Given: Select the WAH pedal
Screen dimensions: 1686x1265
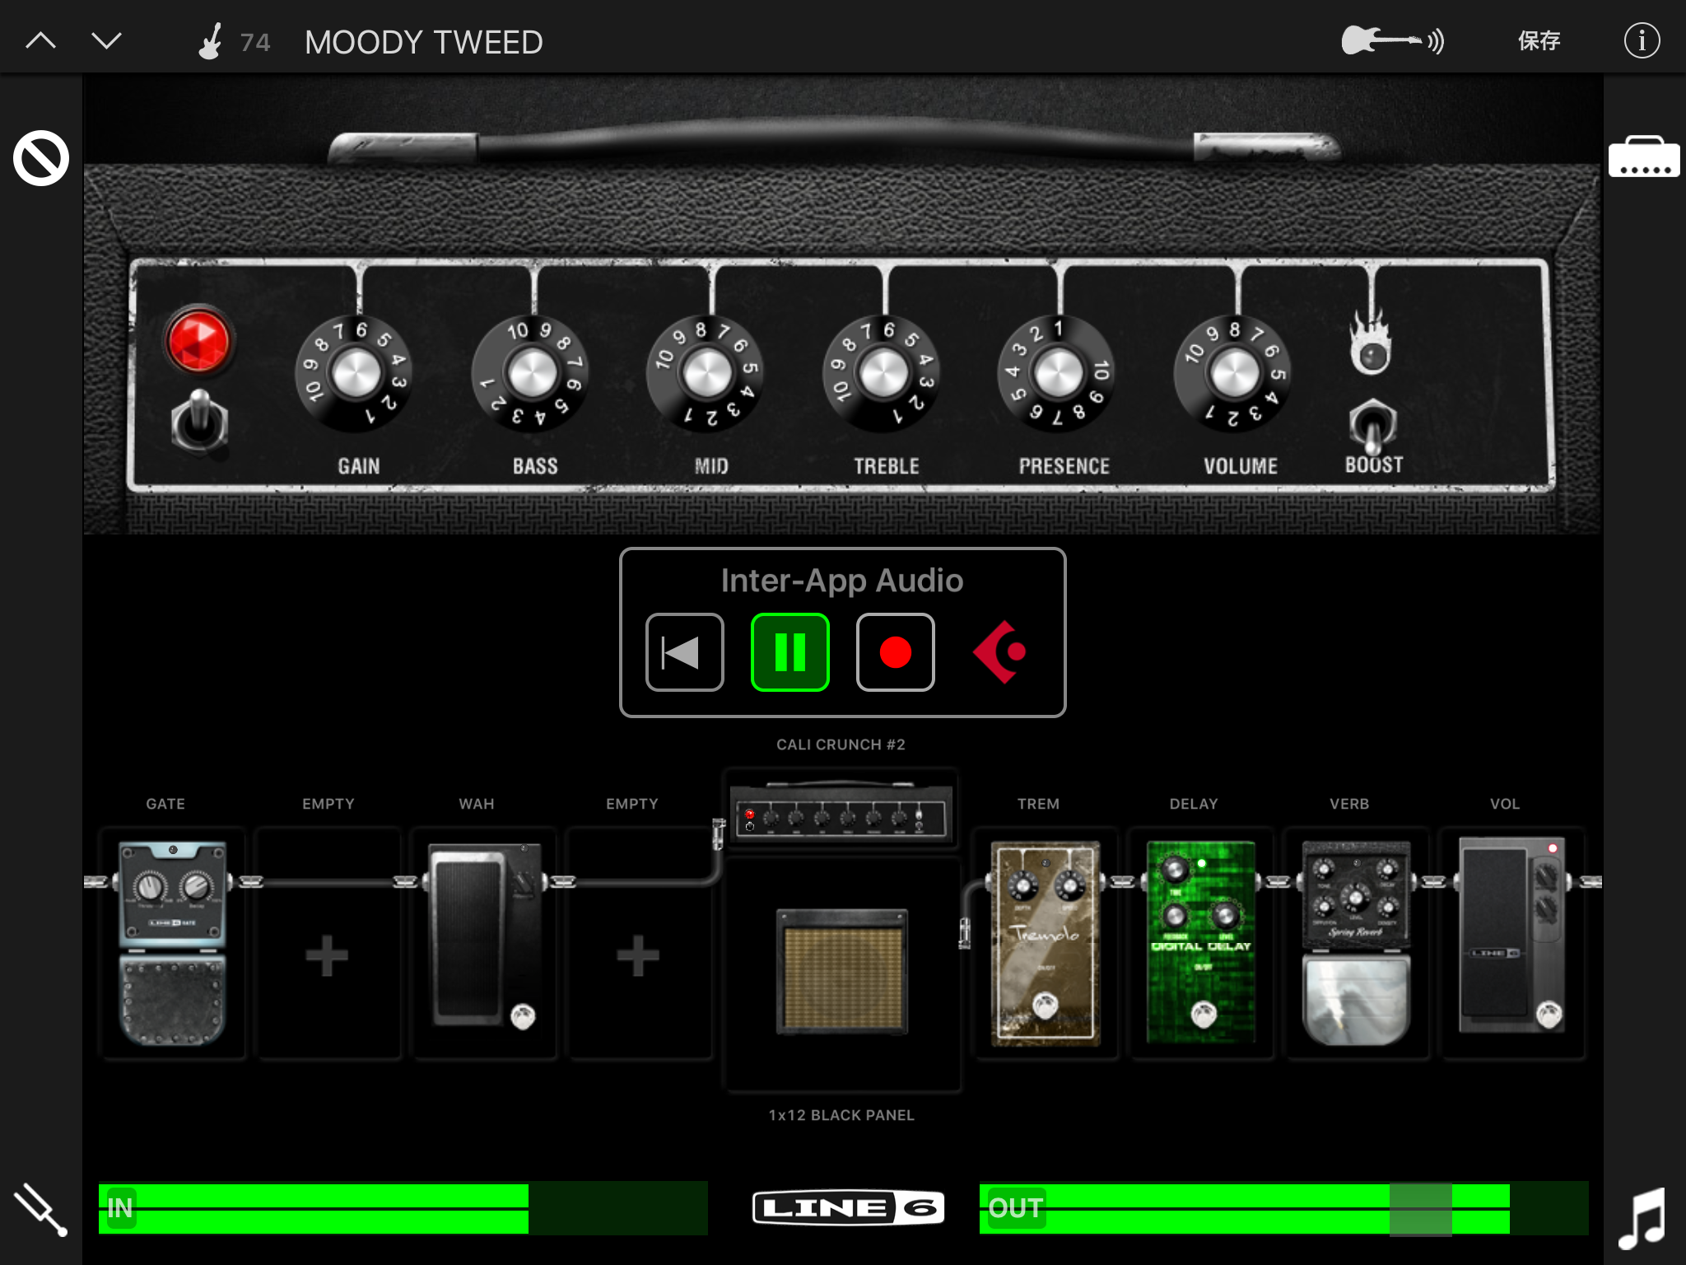Looking at the screenshot, I should click(484, 935).
